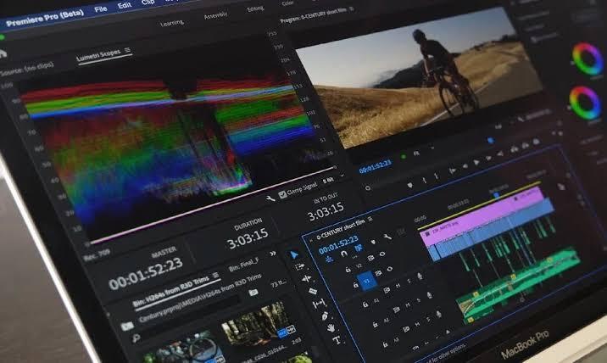The height and width of the screenshot is (363, 607).
Task: Click Export Frame camera icon
Action: click(536, 142)
